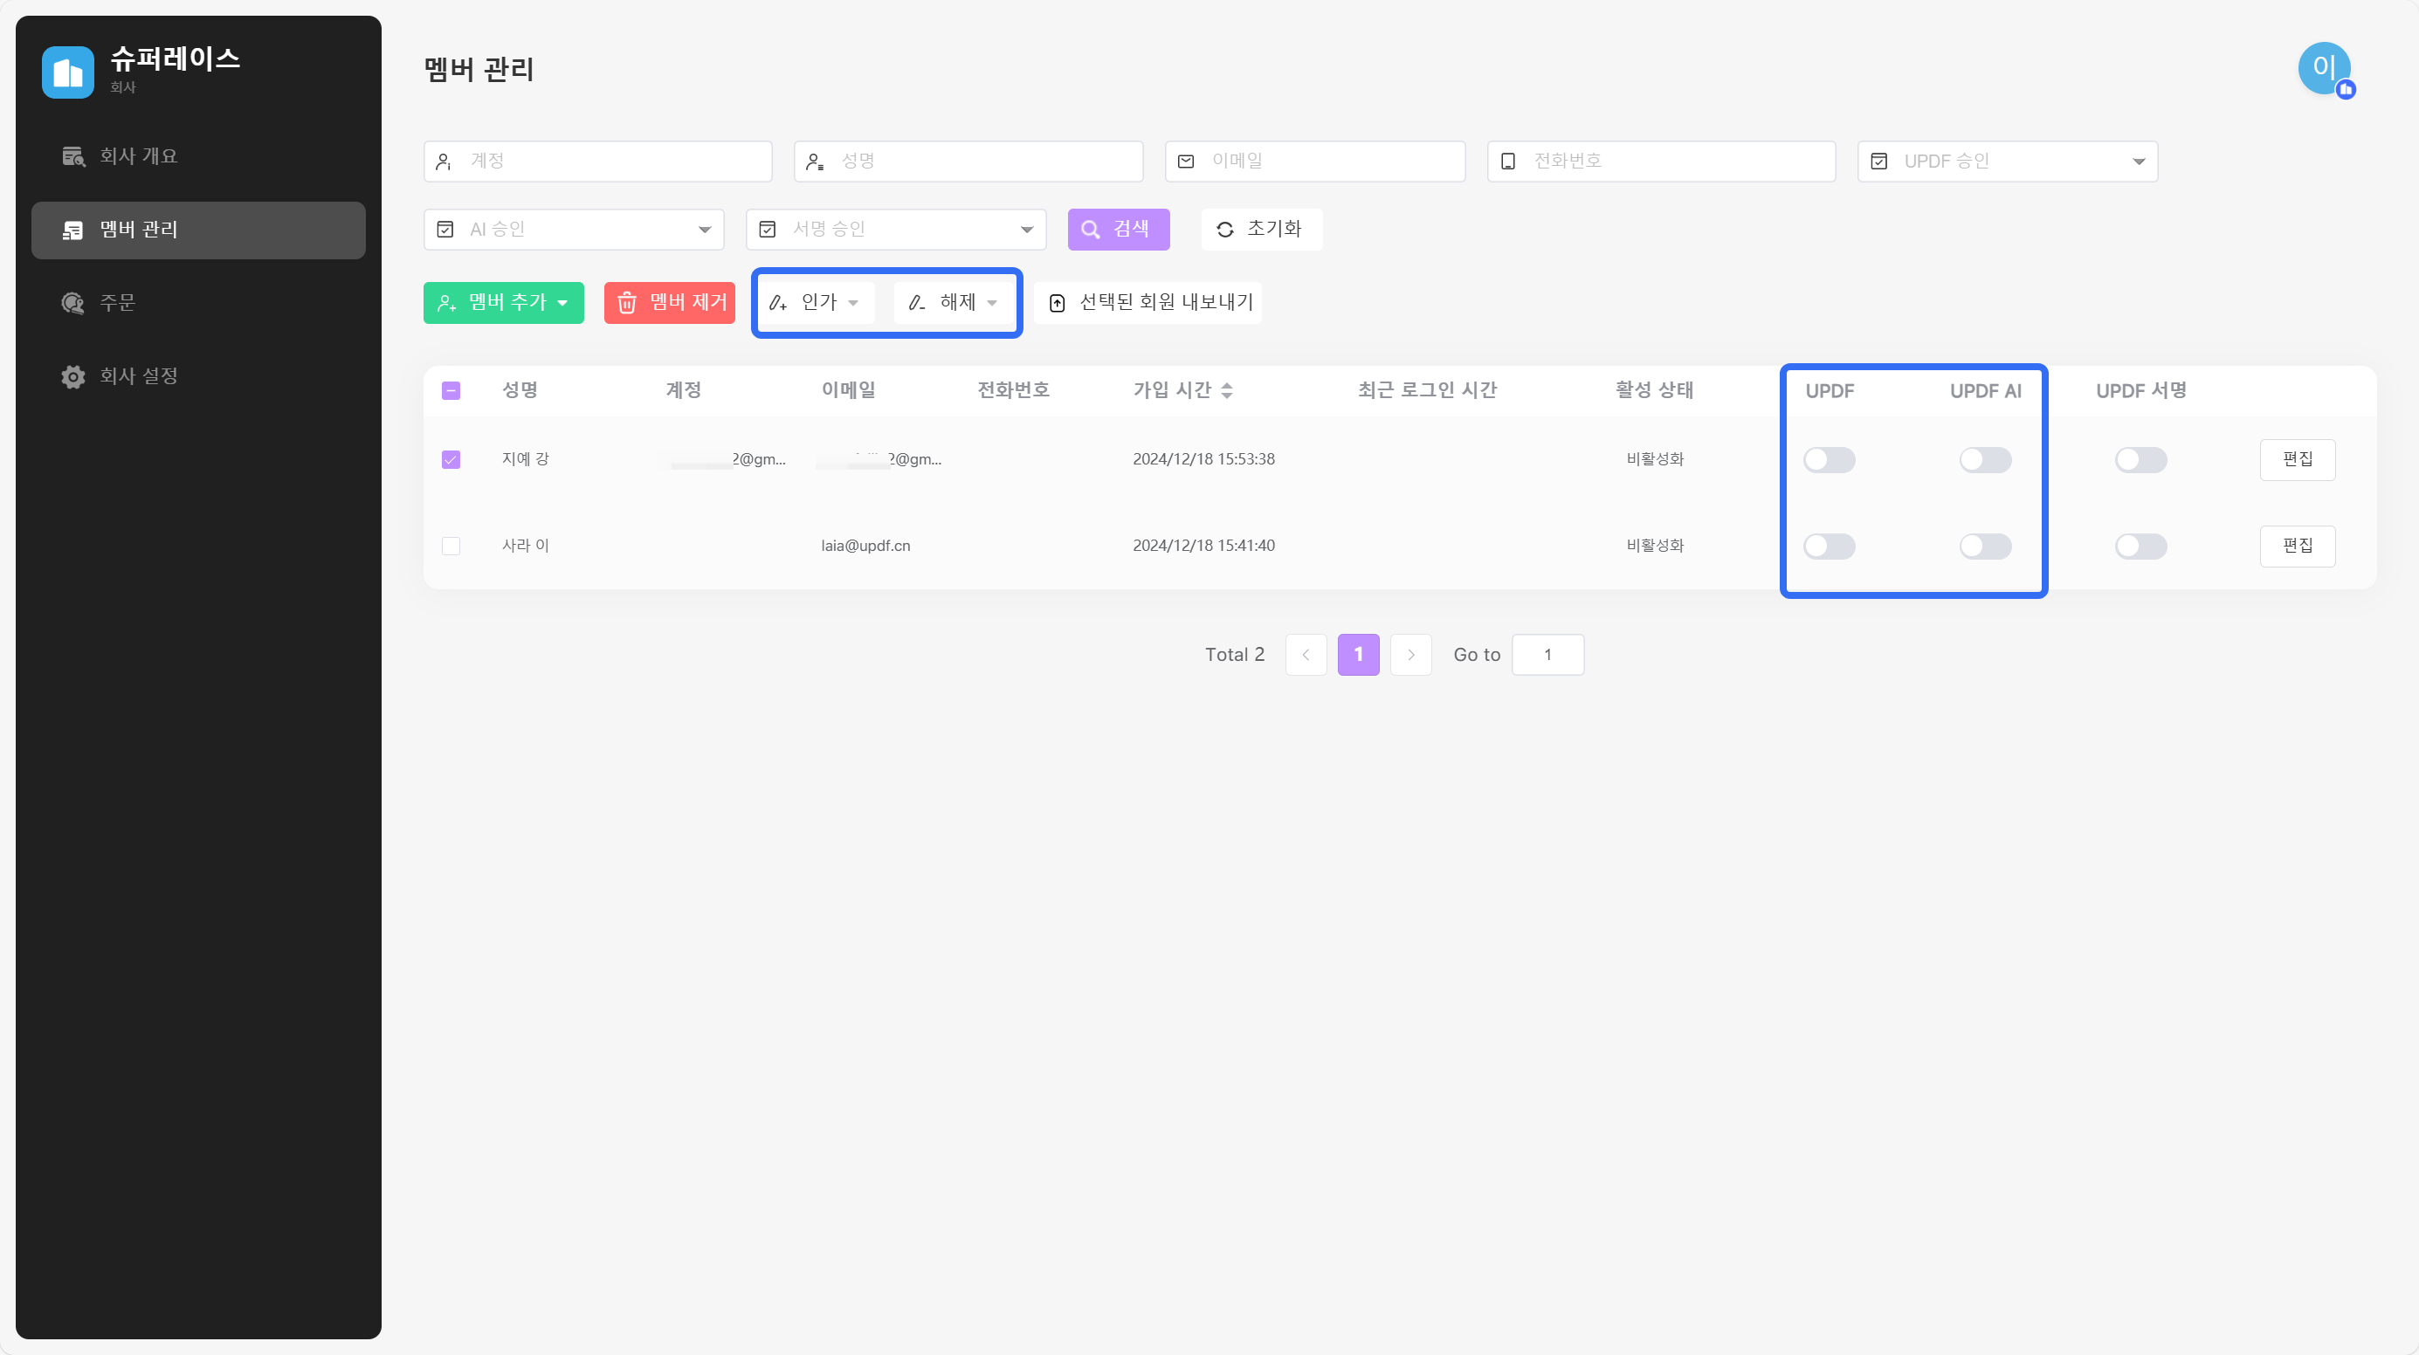Go to 주문 in sidebar
Viewport: 2419px width, 1355px height.
(198, 302)
